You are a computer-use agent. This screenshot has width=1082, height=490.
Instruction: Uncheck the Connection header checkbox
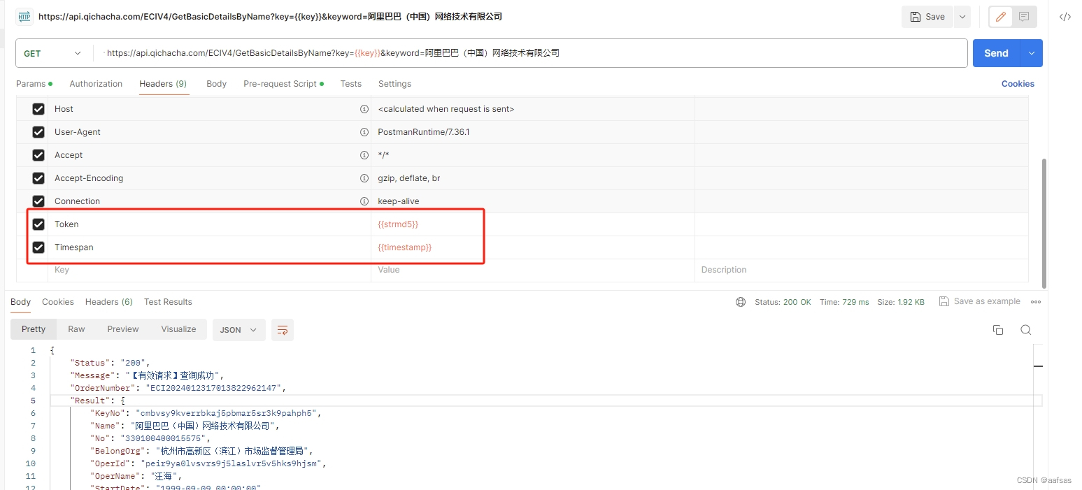[38, 201]
